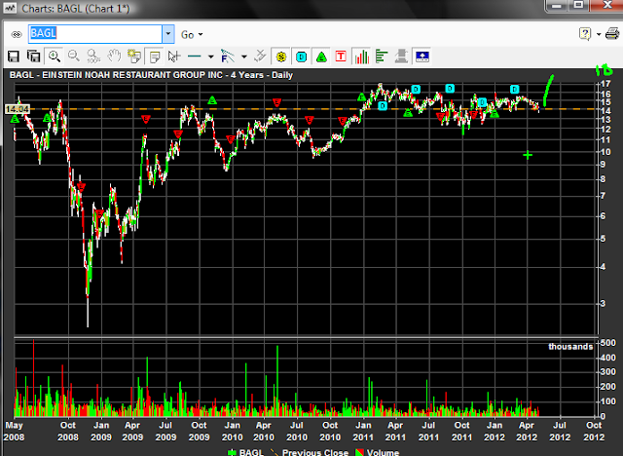Click the chart window icon in the title bar
Viewport: 623px width, 456px height.
coord(10,7)
